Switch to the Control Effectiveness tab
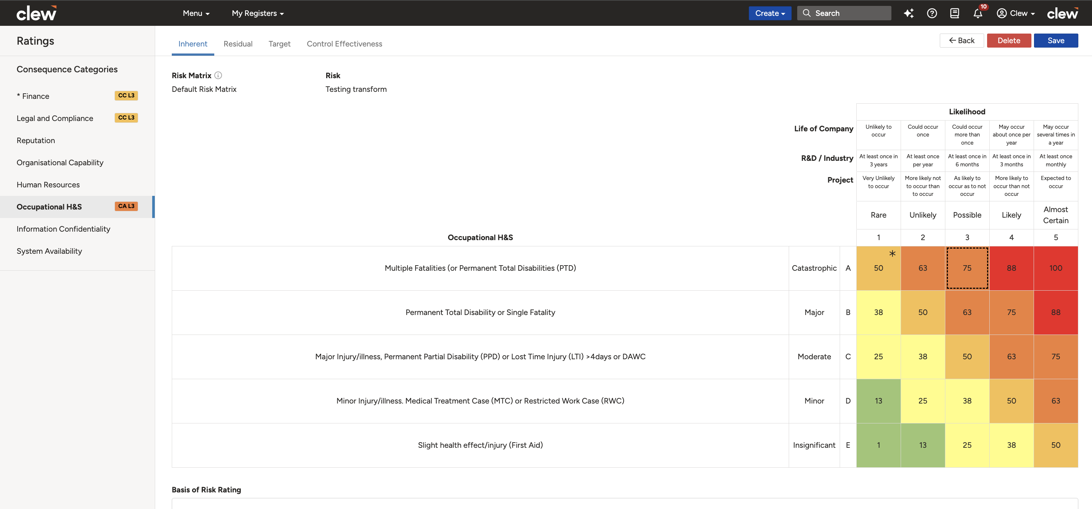The image size is (1092, 509). pos(344,44)
